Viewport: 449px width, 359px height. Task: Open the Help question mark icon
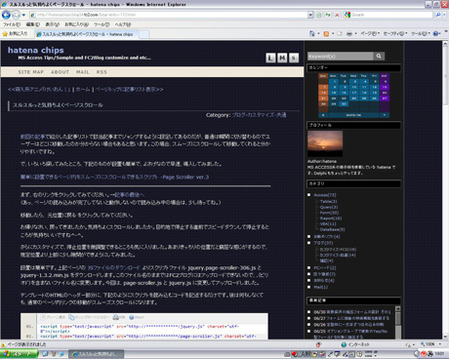click(x=435, y=33)
